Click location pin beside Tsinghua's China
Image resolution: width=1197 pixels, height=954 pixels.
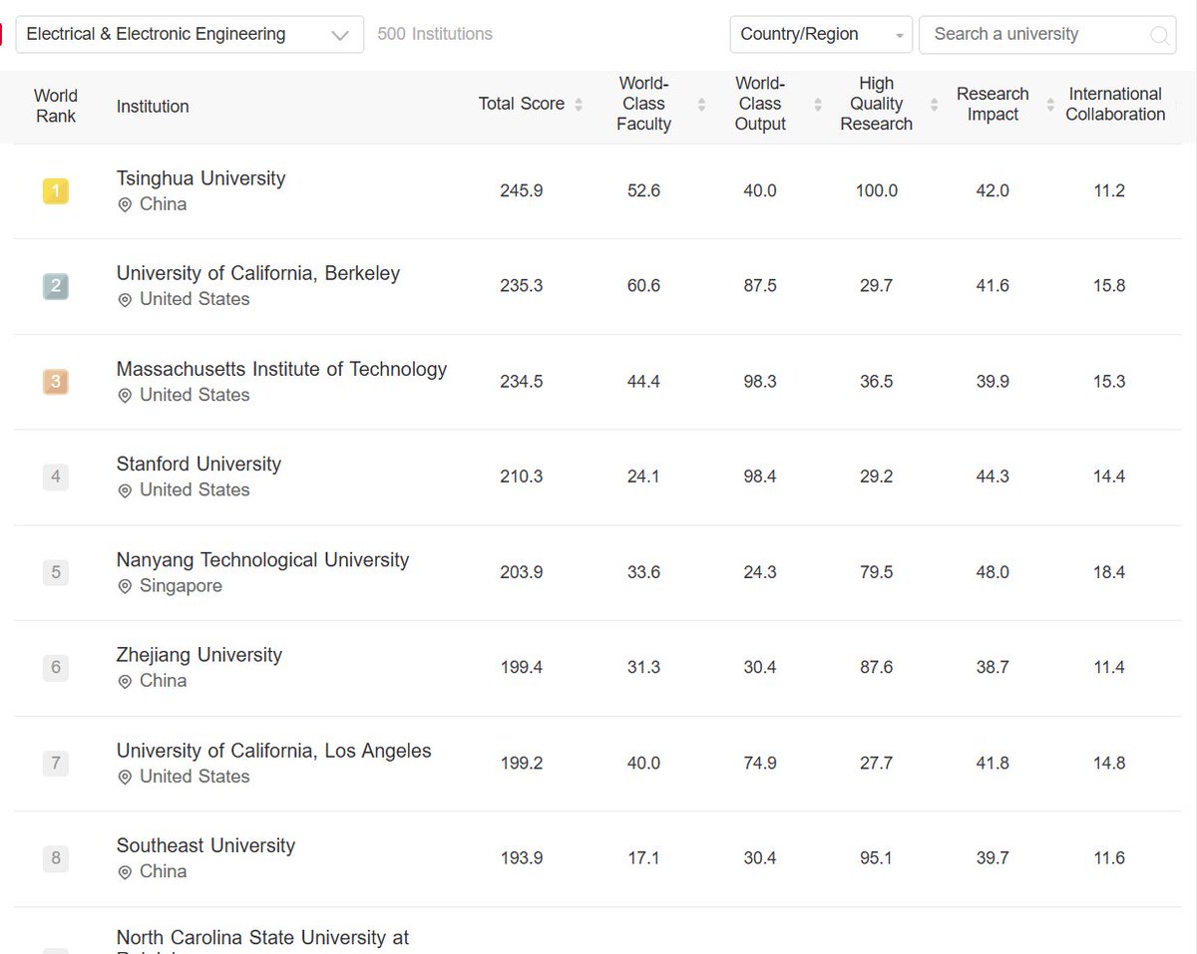click(x=125, y=204)
